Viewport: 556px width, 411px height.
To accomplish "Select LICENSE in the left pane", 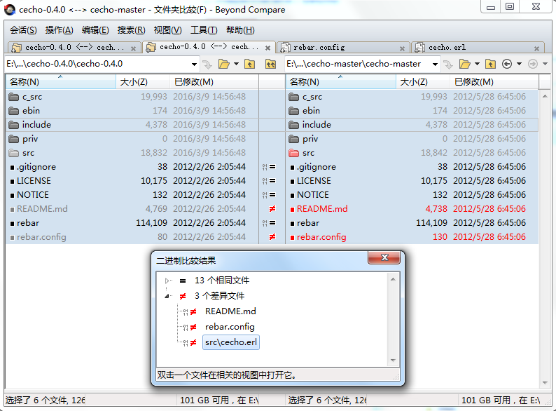I will [132, 181].
